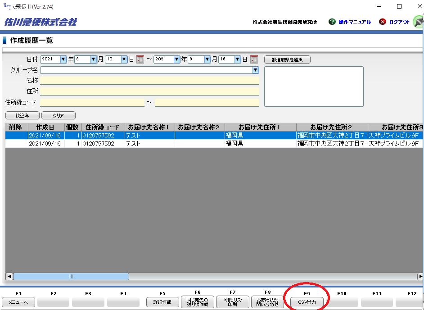Click the 名称 input field
This screenshot has width=424, height=310.
(149, 80)
